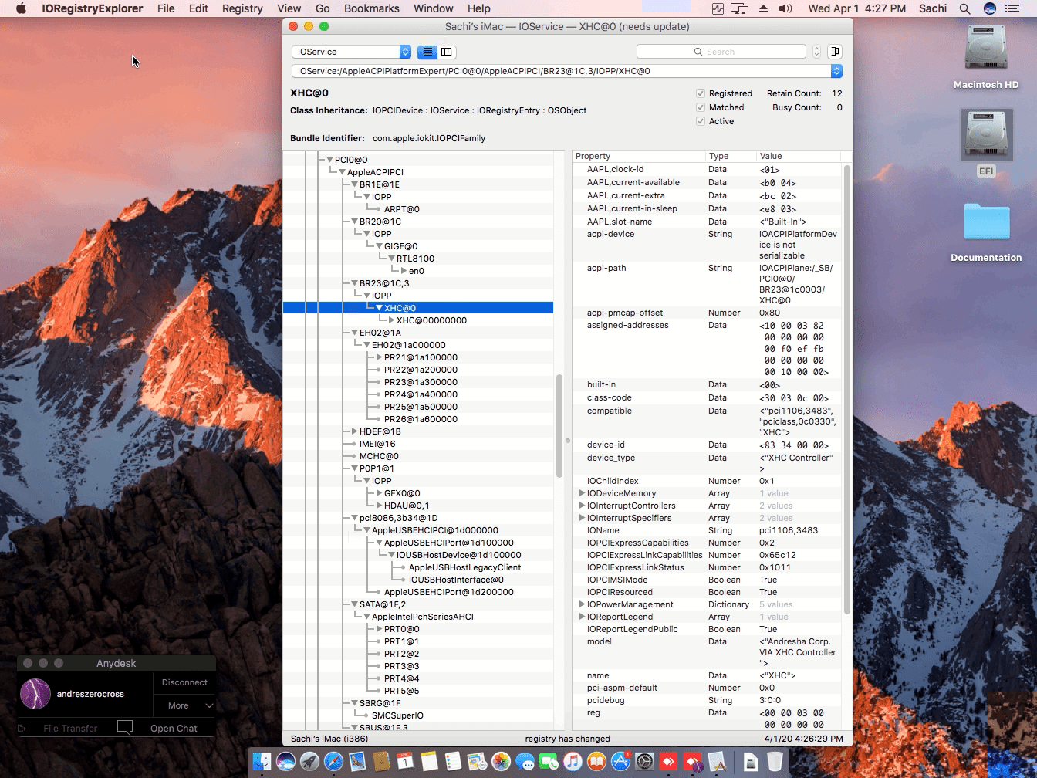Open FaceTime from the dock
Viewport: 1037px width, 778px height.
pyautogui.click(x=549, y=763)
